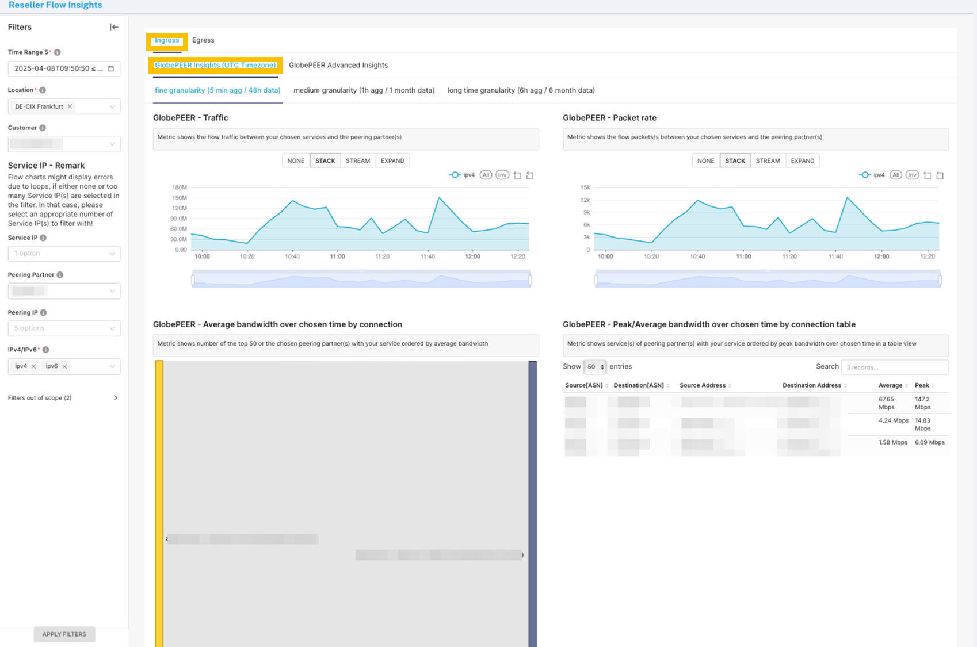The image size is (977, 647).
Task: Click the Time Range input field
Action: 64,68
